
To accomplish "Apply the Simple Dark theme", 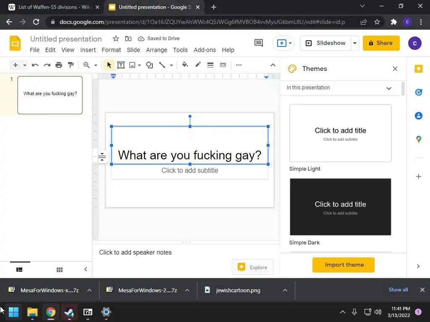I will click(340, 207).
